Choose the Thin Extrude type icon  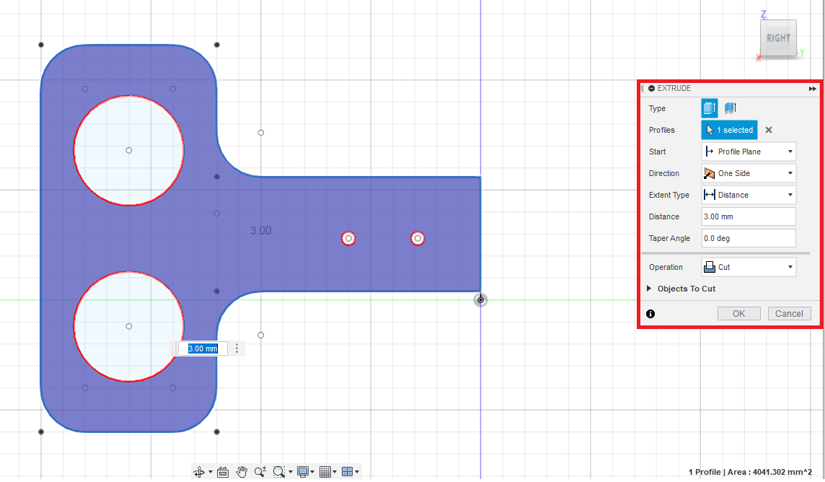click(x=731, y=108)
